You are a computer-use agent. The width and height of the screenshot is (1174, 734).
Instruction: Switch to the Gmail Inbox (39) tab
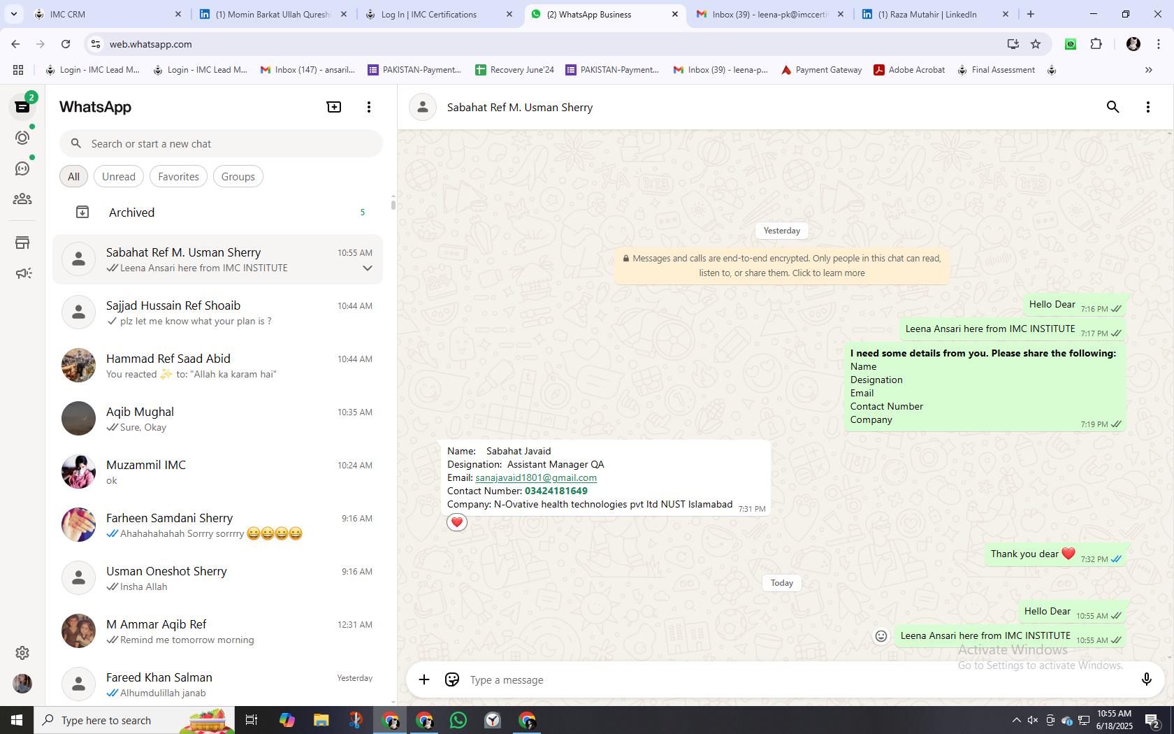pos(769,14)
